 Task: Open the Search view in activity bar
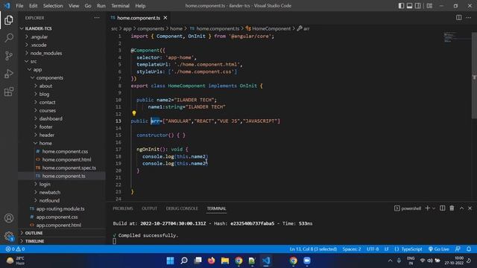coord(9,38)
